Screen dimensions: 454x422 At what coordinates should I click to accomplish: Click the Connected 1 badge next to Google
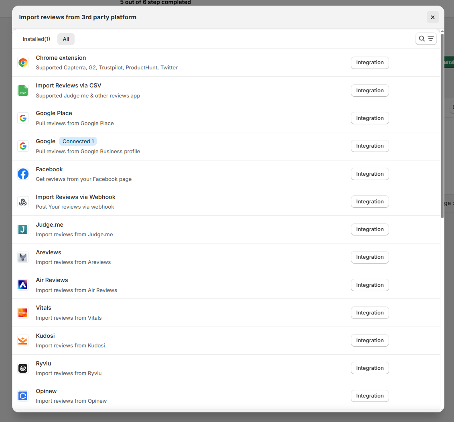pyautogui.click(x=78, y=141)
